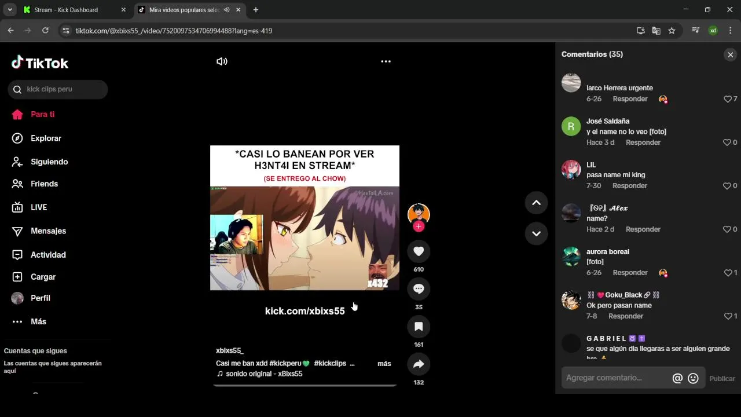The height and width of the screenshot is (417, 741).
Task: Open the emoji picker in comment box
Action: [x=693, y=378]
